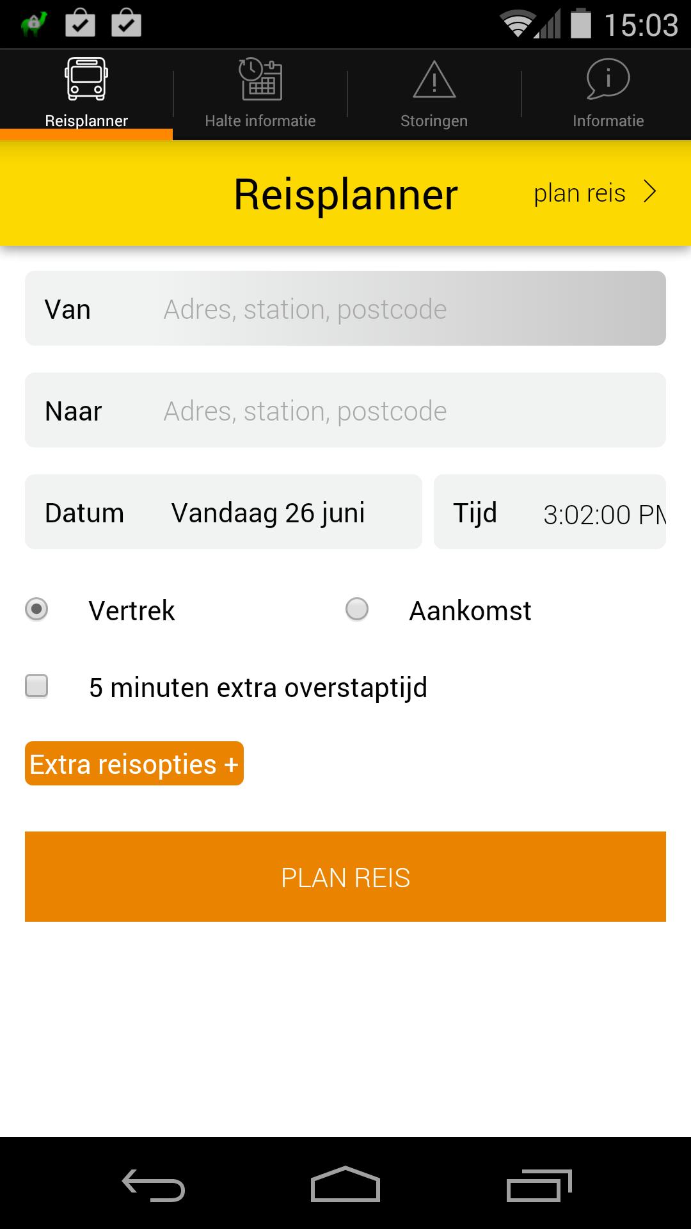Tap the plan reis link in header
The image size is (691, 1229).
tap(580, 193)
